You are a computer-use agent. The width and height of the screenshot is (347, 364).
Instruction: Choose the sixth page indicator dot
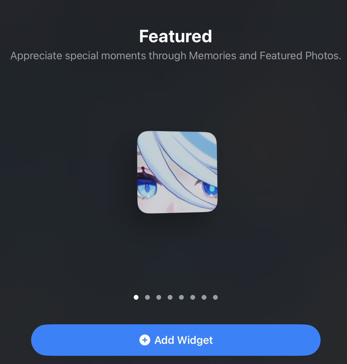coord(193,298)
